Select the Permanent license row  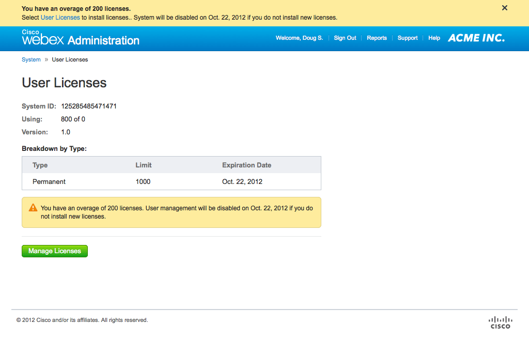[49, 181]
